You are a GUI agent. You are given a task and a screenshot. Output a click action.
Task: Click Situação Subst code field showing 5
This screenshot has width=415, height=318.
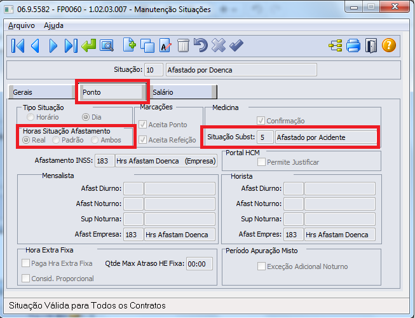click(265, 137)
